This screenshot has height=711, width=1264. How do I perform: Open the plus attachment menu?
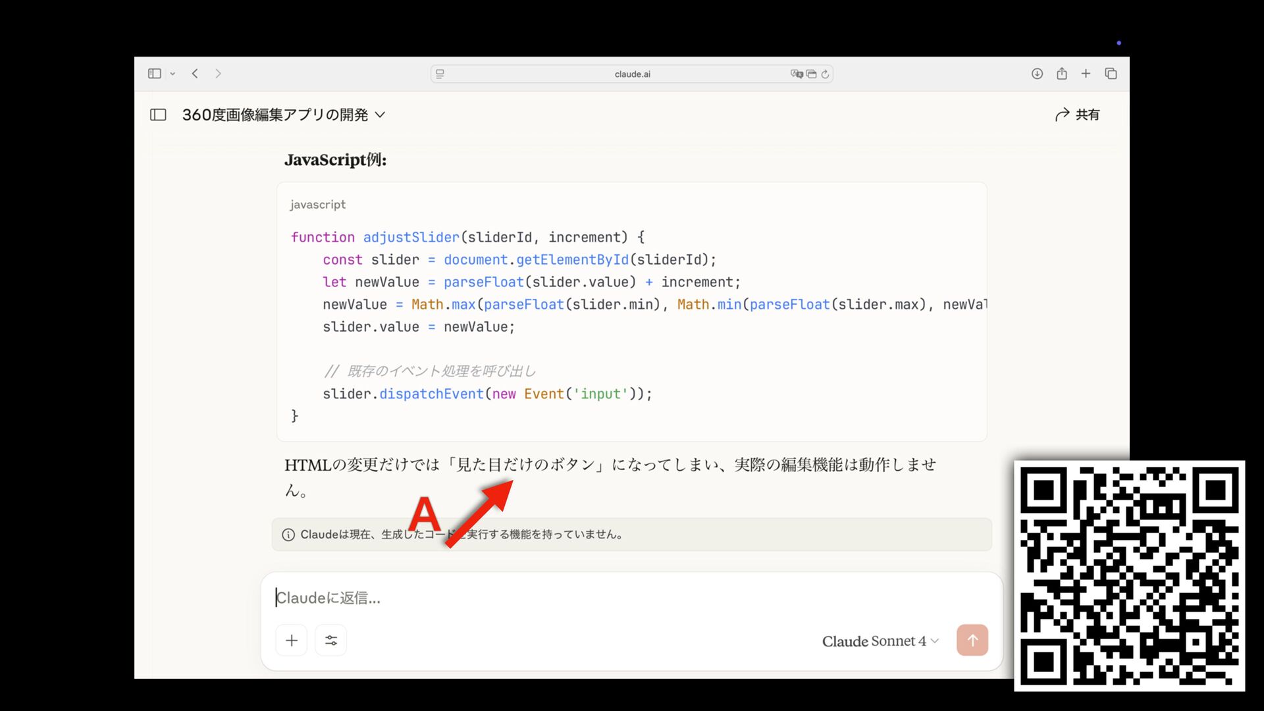tap(292, 640)
